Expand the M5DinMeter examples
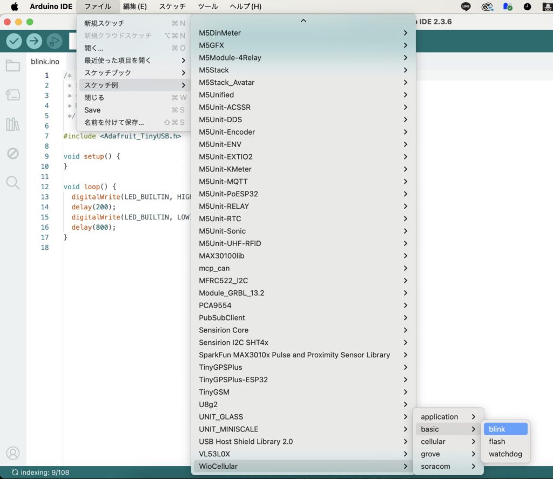The height and width of the screenshot is (479, 553). pos(304,33)
